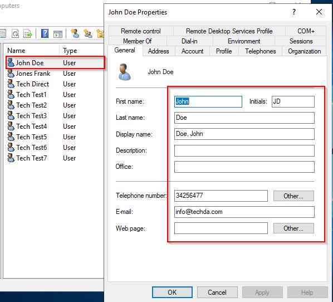Screen dimensions: 333x302
Task: Click the action pane view toolbar icon
Action: (x=58, y=34)
